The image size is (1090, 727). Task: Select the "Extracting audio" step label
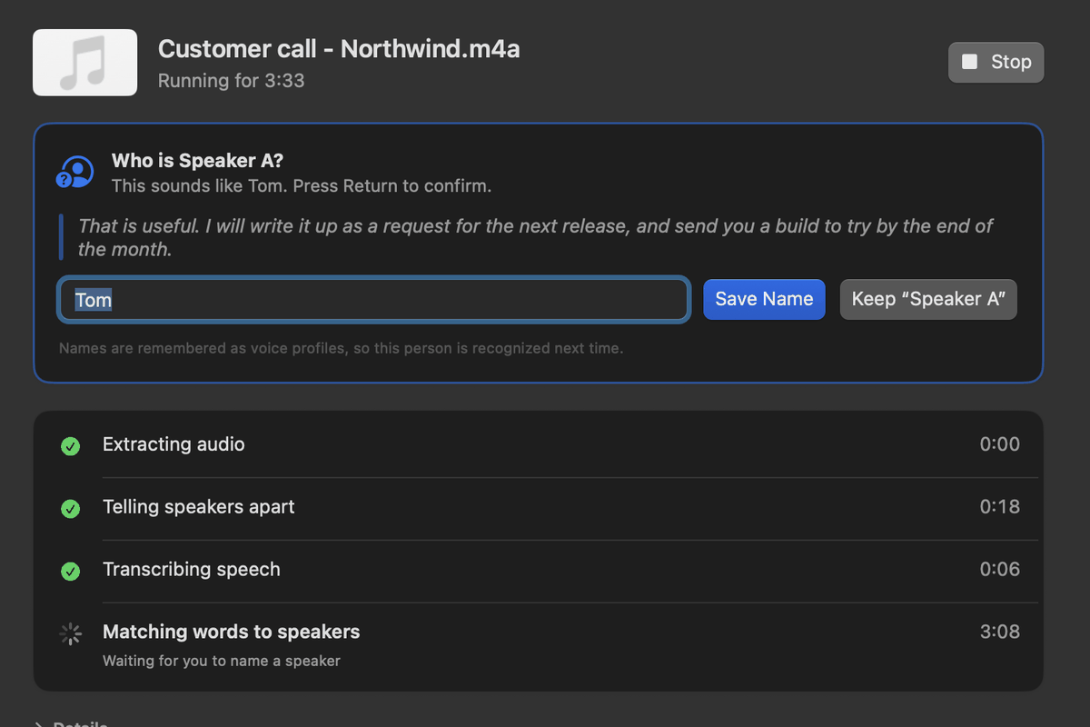click(x=173, y=444)
